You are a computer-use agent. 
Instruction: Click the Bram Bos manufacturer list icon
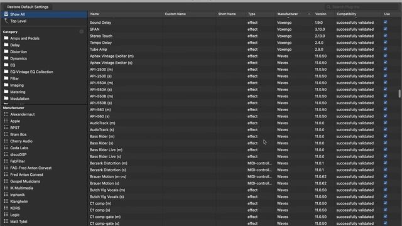(6, 134)
